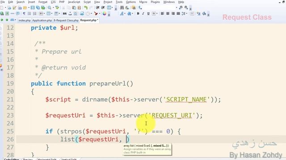Switch to Horizontal Split view tab

coord(46,159)
